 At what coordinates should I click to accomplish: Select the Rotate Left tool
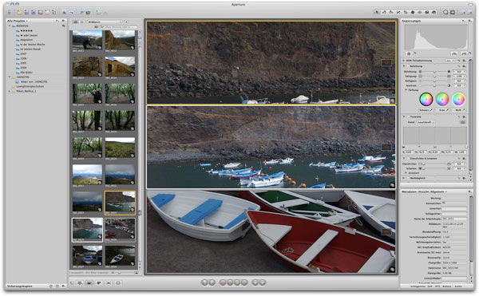[384, 12]
